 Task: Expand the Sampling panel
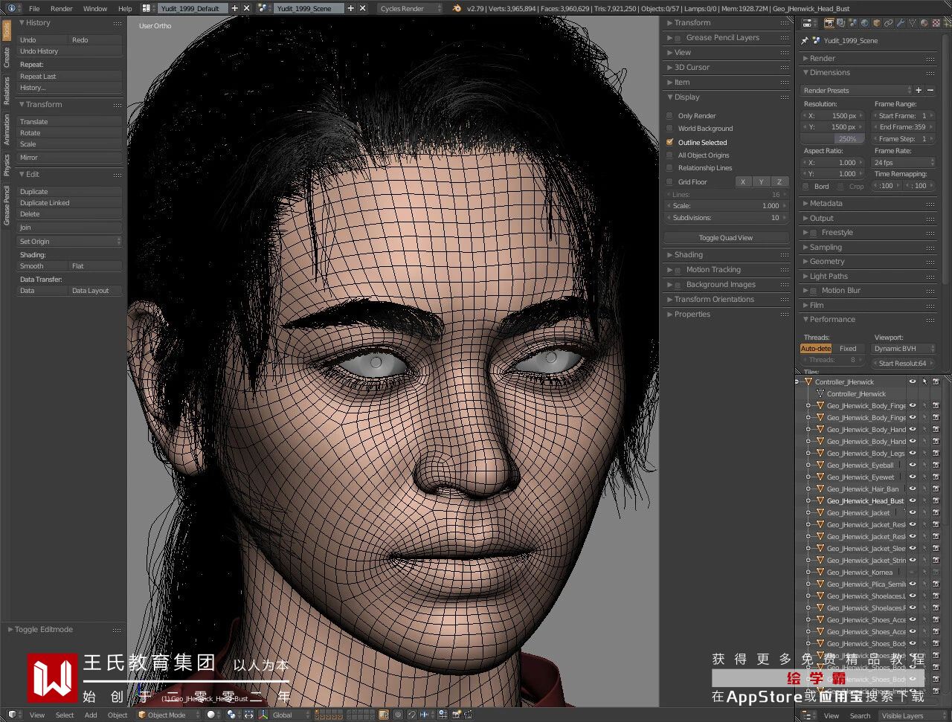826,247
